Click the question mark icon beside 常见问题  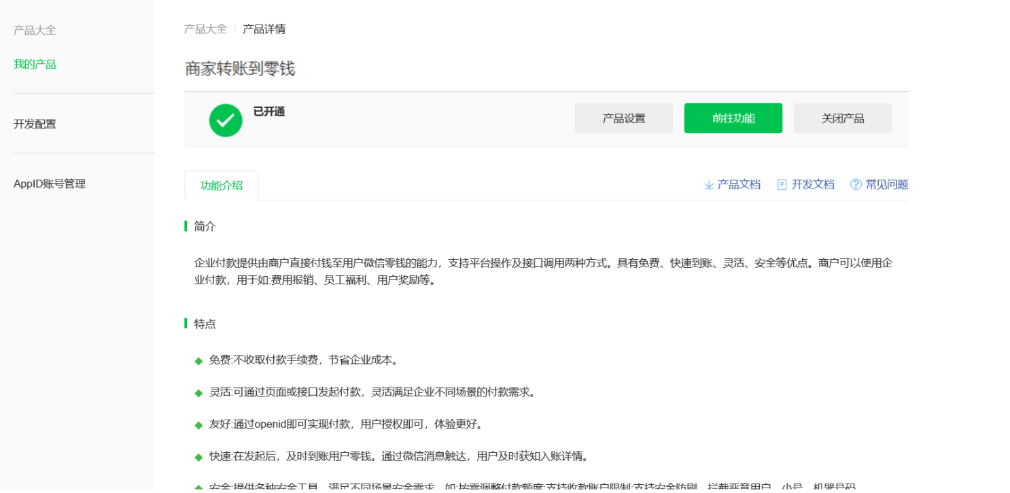coord(856,184)
